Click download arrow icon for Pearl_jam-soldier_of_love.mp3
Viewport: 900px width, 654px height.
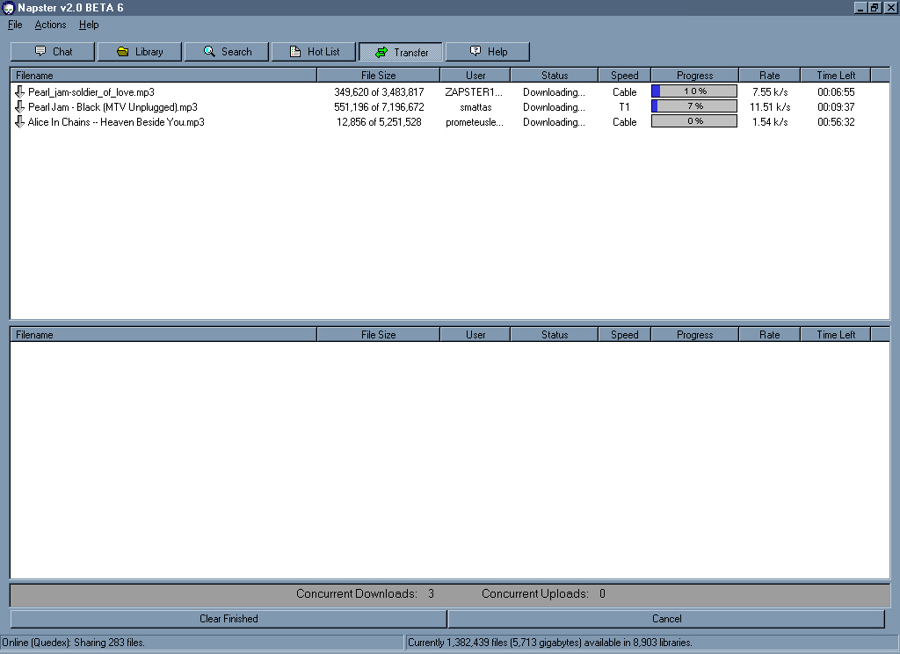pos(19,92)
